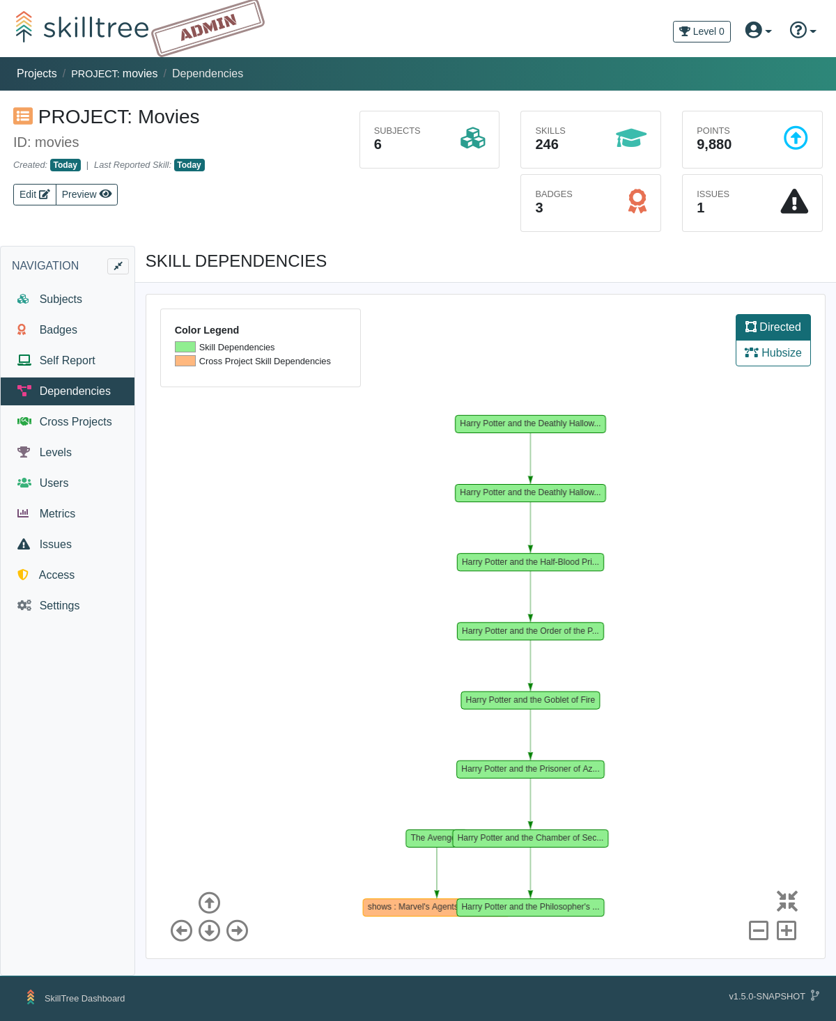This screenshot has height=1021, width=836.
Task: Open Access in navigation
Action: coord(68,575)
